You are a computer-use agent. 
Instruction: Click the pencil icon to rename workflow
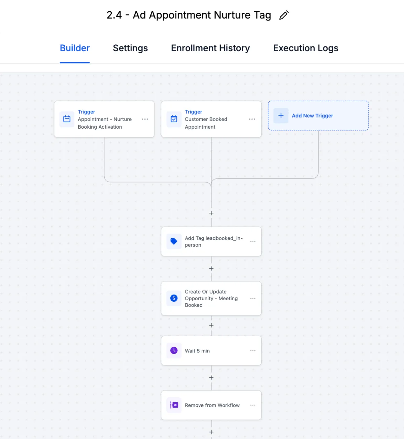tap(284, 15)
